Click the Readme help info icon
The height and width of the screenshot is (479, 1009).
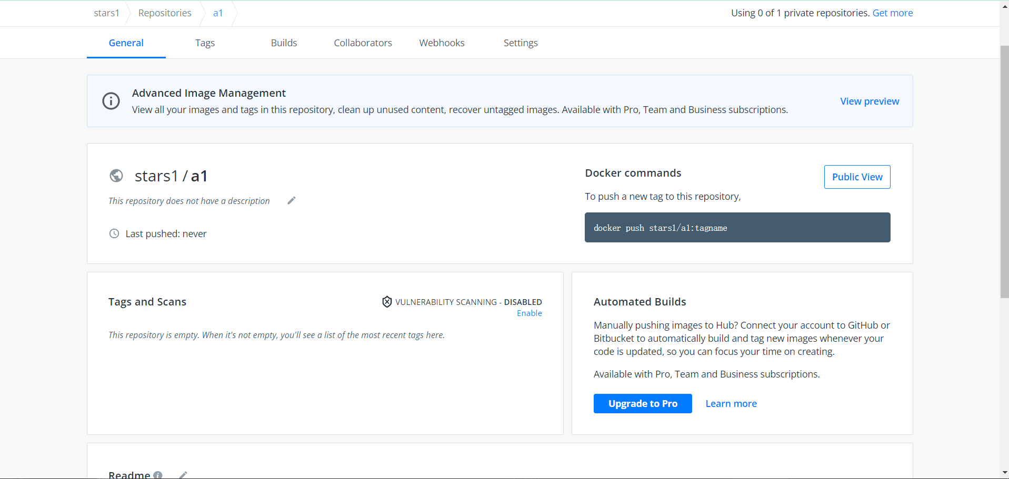158,475
